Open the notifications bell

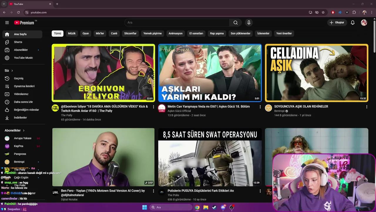pos(353,23)
